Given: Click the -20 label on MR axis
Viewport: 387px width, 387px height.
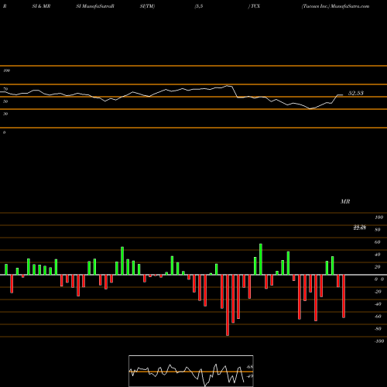Looking at the screenshot, I should (x=378, y=292).
